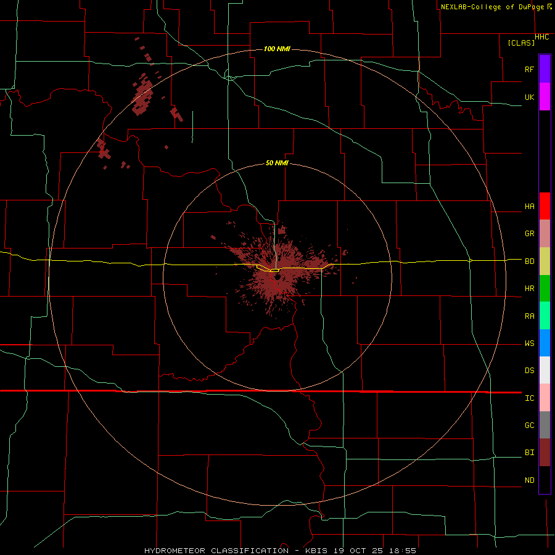Screen dimensions: 555x555
Task: Click the BI legend label
Action: 529,453
